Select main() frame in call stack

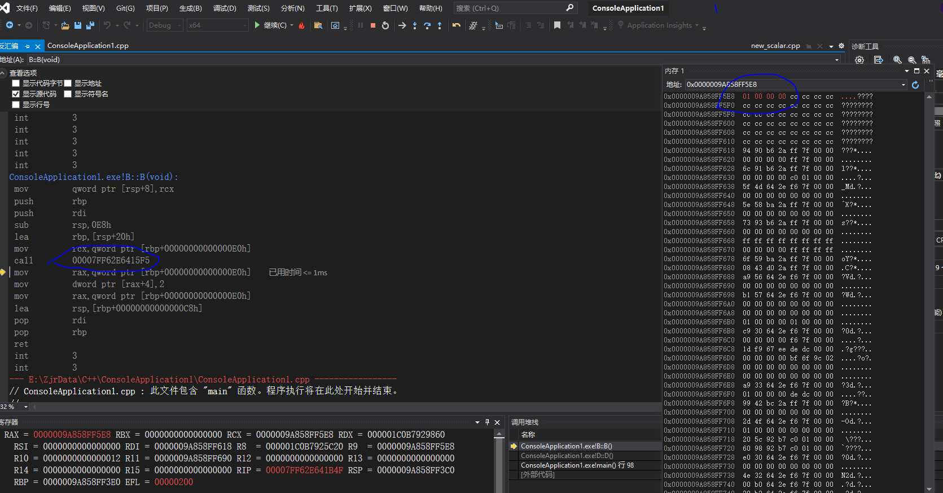(577, 465)
